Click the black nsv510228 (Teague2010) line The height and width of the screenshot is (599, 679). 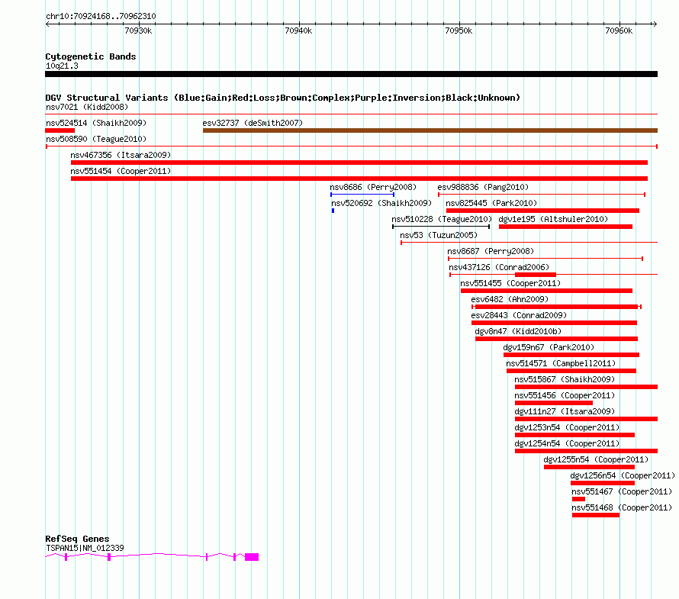point(441,227)
